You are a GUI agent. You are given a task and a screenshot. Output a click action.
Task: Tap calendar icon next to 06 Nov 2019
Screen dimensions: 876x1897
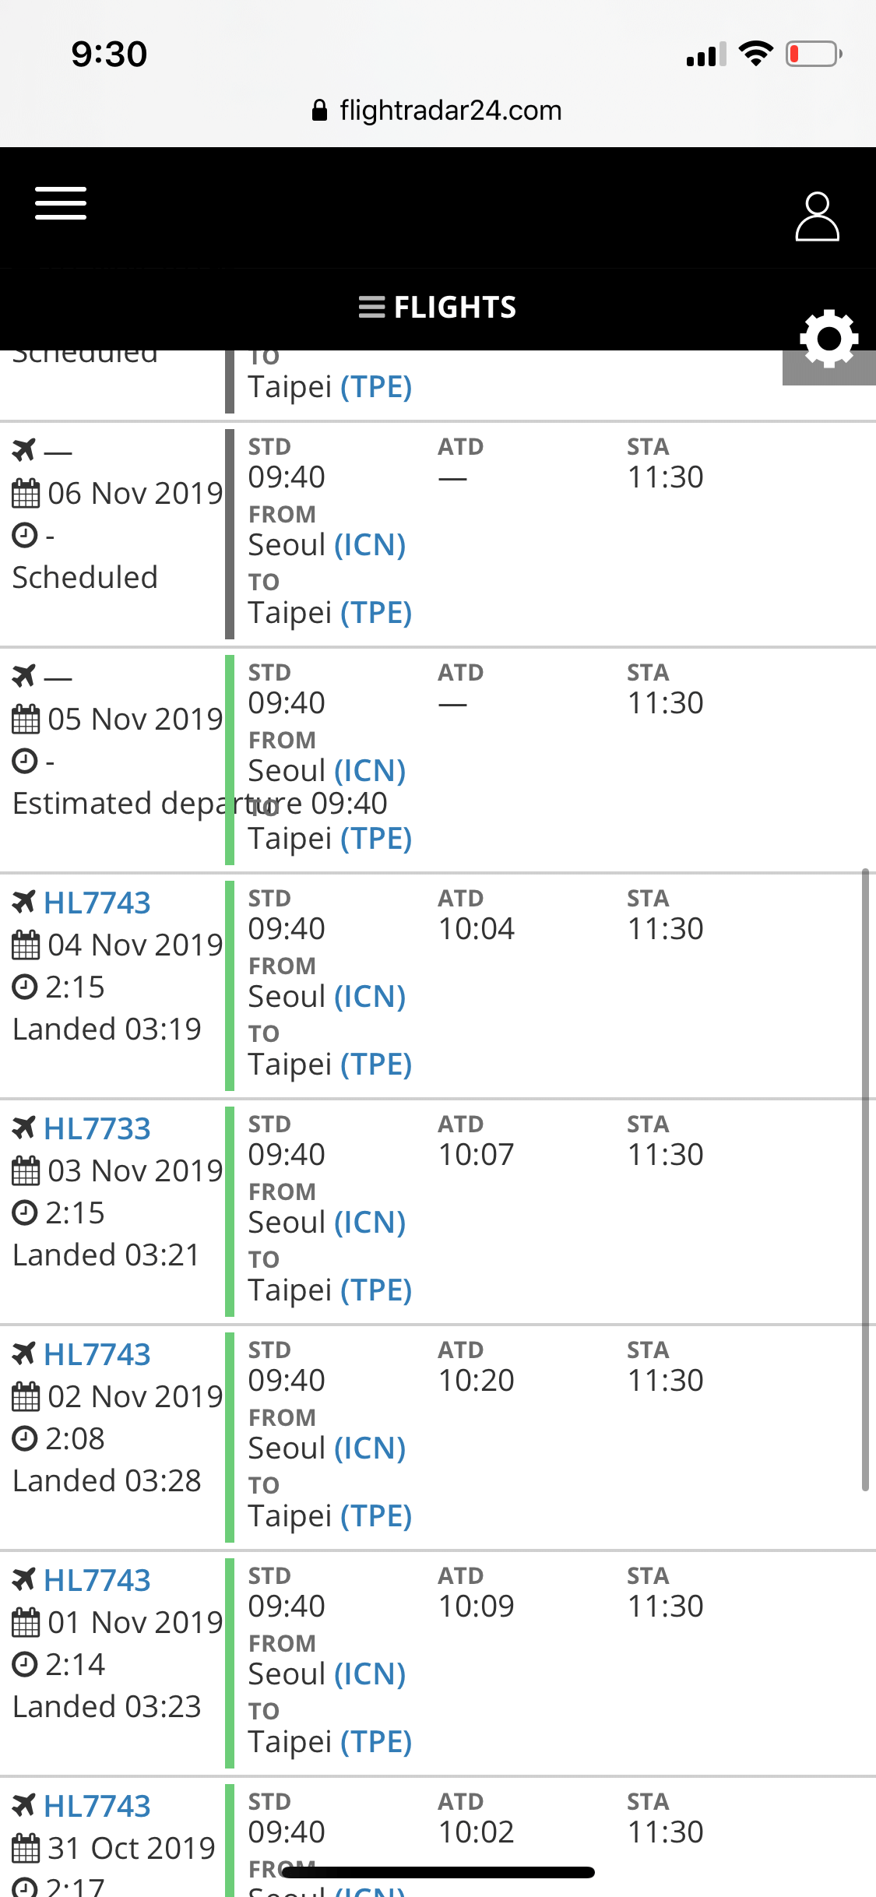[x=26, y=494]
